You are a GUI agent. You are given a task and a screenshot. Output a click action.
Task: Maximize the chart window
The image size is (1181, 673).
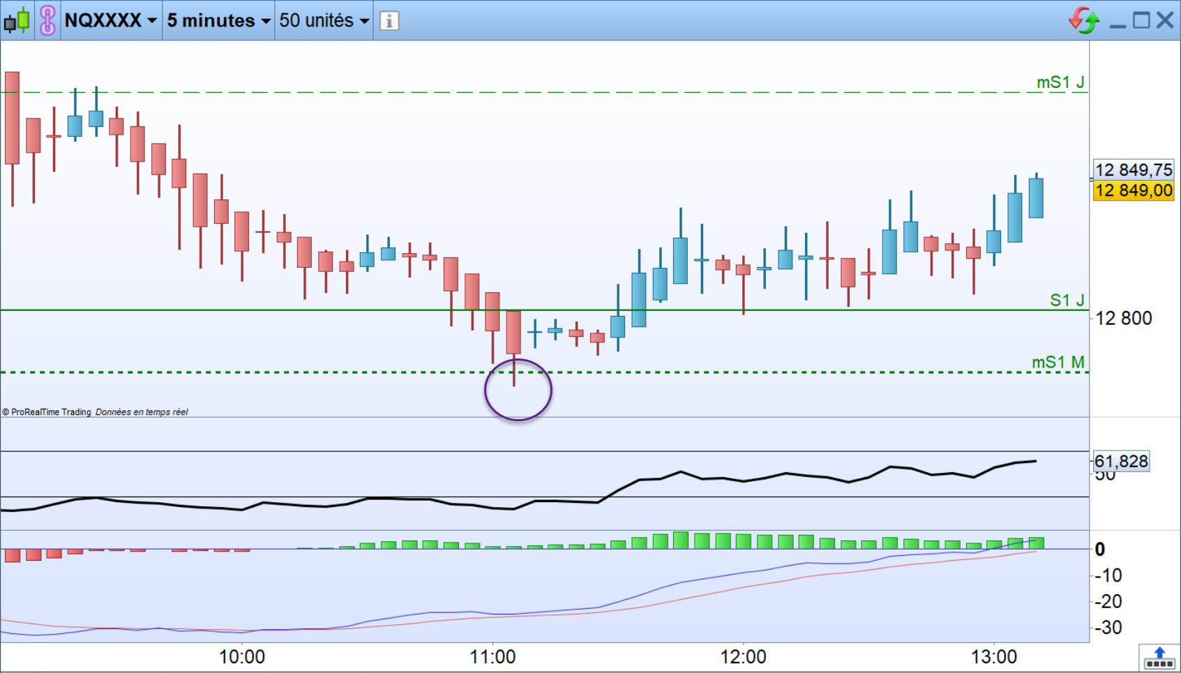click(1141, 20)
